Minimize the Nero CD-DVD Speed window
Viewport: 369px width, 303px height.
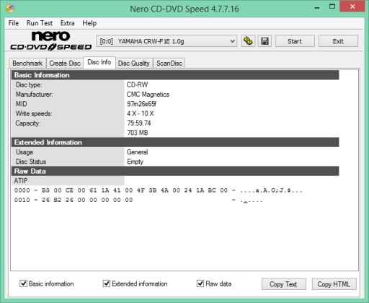point(317,8)
